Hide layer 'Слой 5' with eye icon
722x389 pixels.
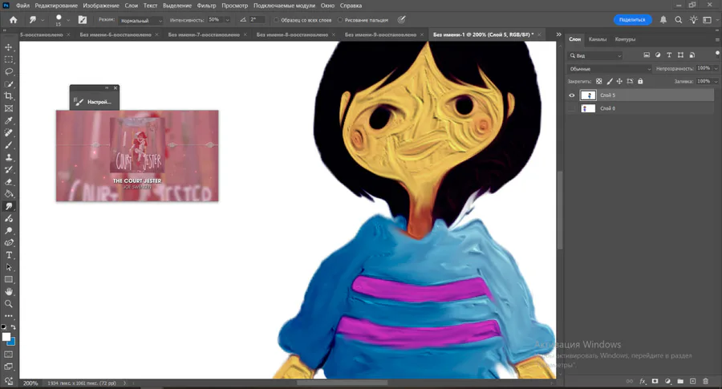(572, 95)
